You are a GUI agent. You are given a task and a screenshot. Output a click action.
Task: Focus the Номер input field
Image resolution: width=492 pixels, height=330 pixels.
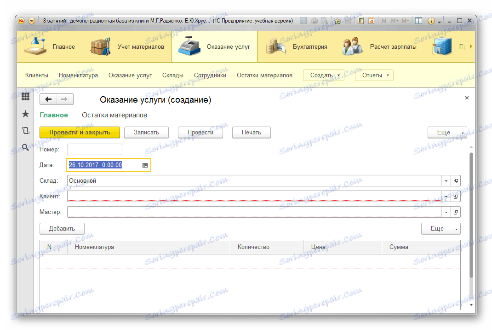tap(94, 150)
